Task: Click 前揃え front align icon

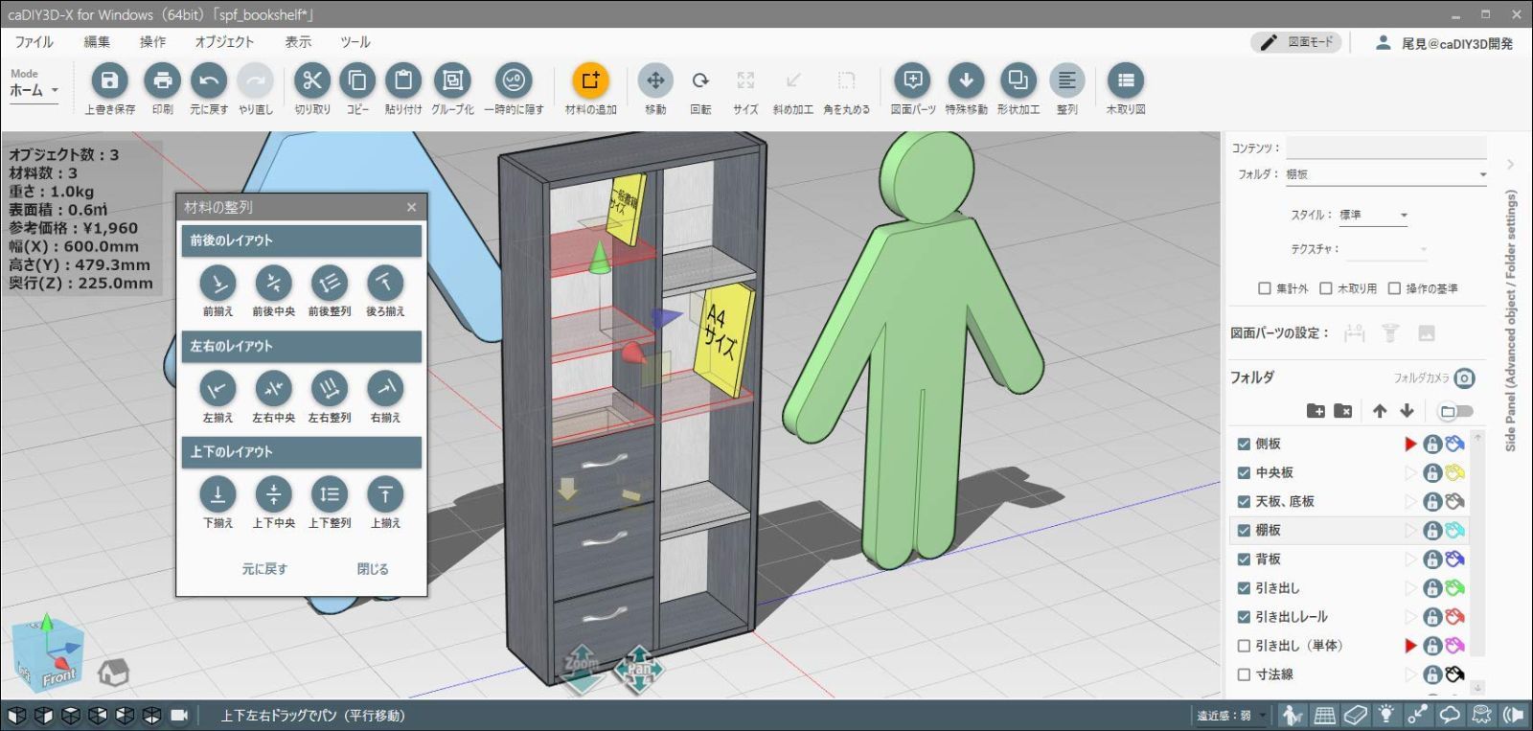Action: (x=217, y=284)
